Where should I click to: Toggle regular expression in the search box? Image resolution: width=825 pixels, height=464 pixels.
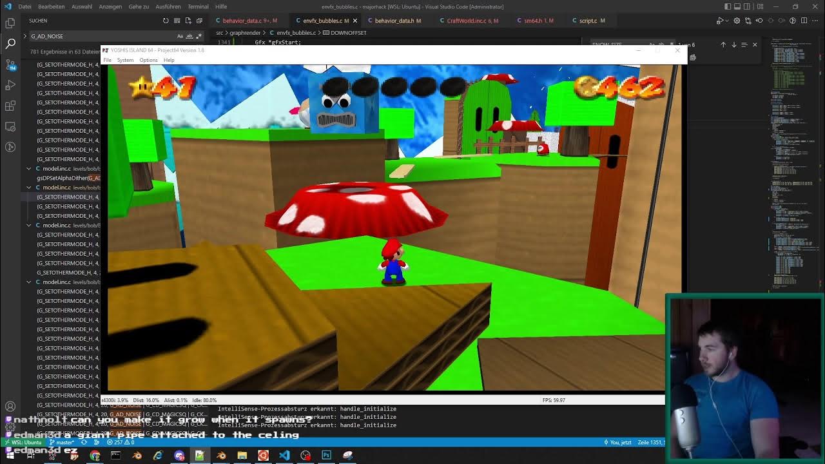click(x=199, y=36)
